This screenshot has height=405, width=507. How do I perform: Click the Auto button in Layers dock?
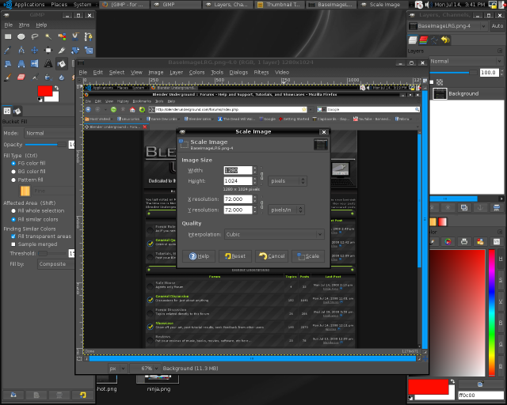[x=497, y=26]
